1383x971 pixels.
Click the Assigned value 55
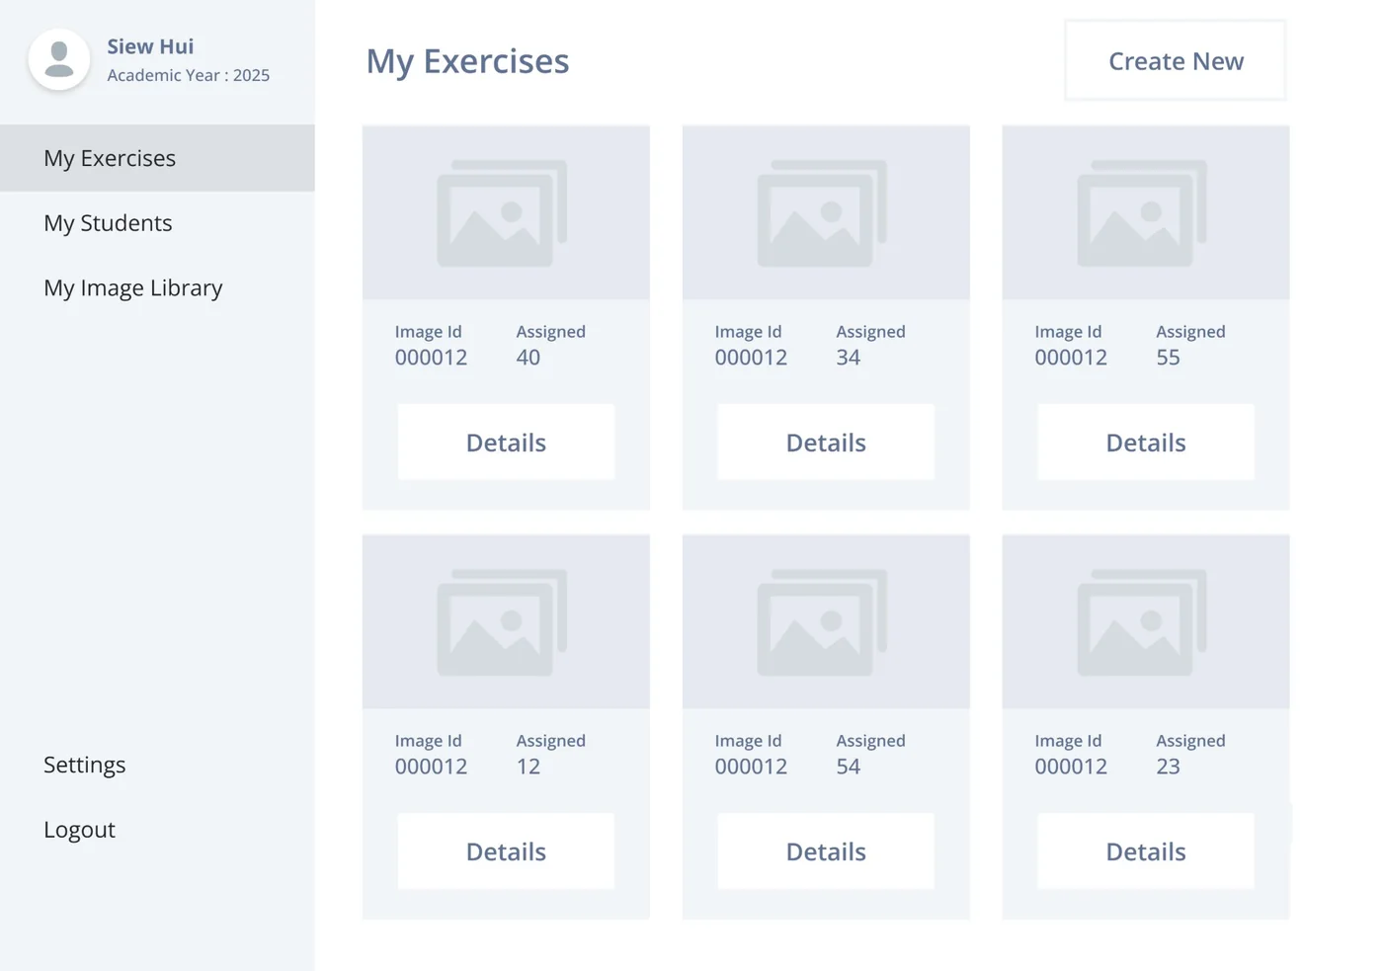click(1169, 358)
